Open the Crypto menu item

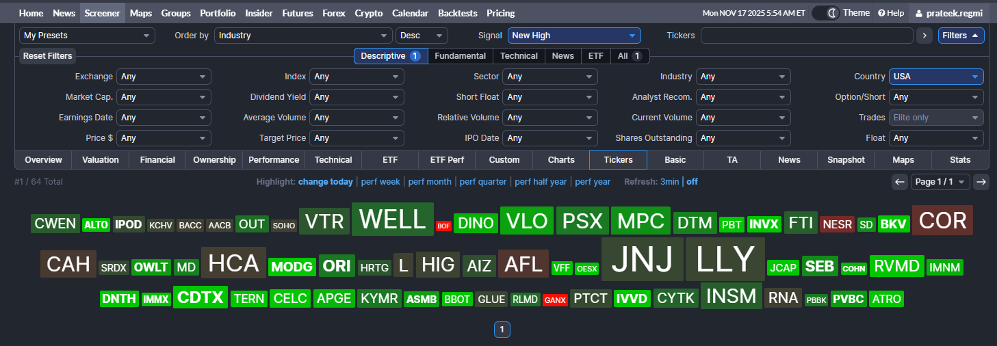369,13
